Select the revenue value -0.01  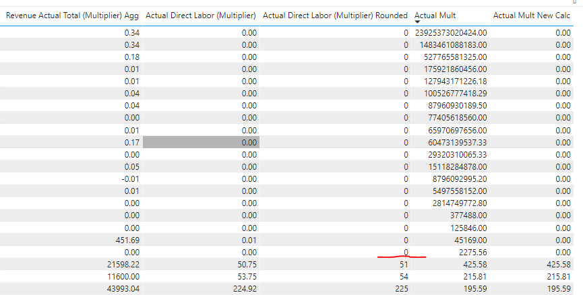click(130, 178)
